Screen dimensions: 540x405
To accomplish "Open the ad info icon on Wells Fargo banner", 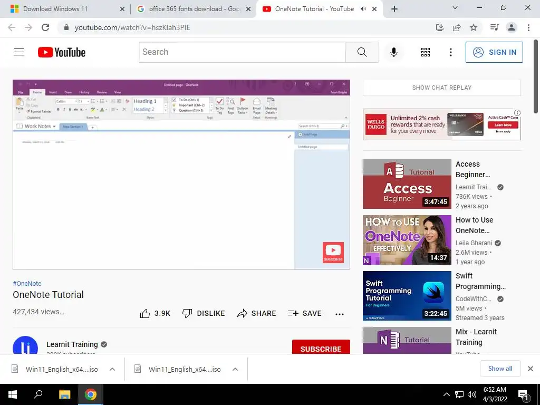I will click(x=517, y=113).
